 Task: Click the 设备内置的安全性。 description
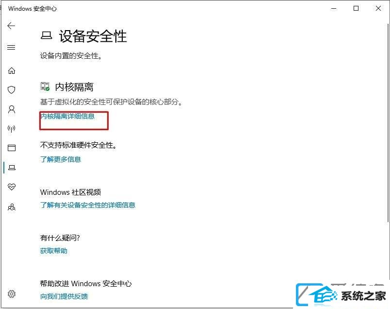71,56
